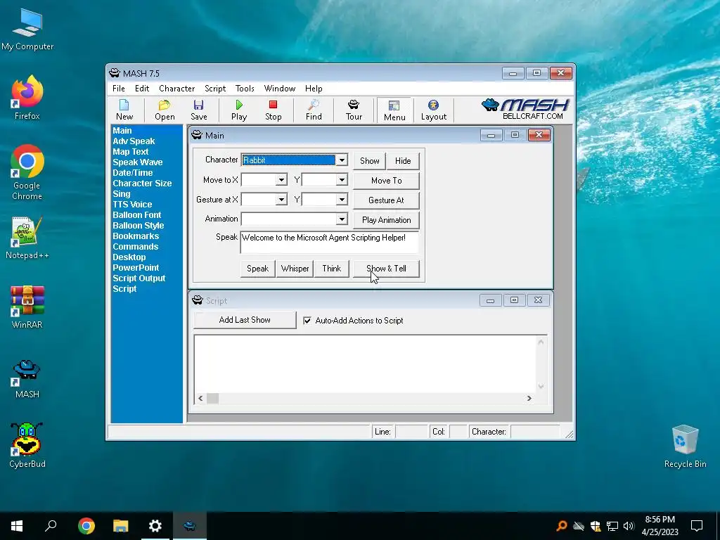
Task: Open Balloon Font in the sidebar
Action: point(137,215)
